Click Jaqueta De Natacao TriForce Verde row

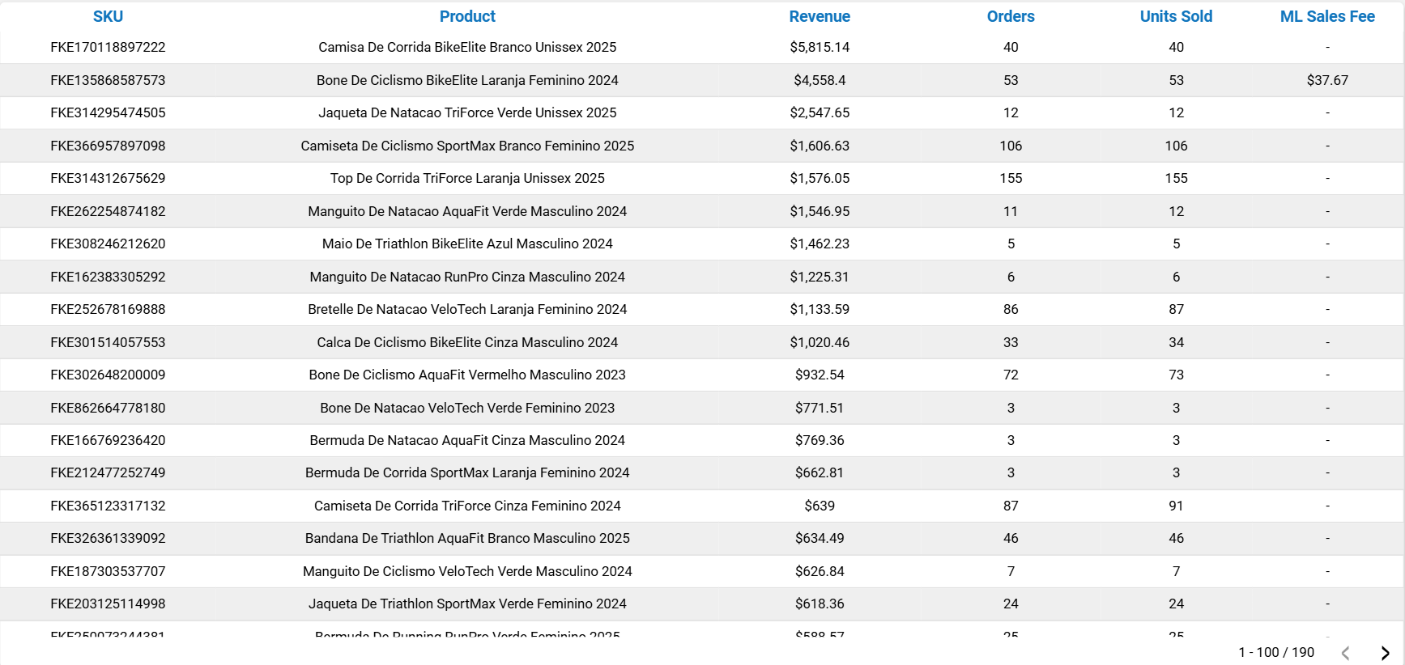pyautogui.click(x=467, y=112)
